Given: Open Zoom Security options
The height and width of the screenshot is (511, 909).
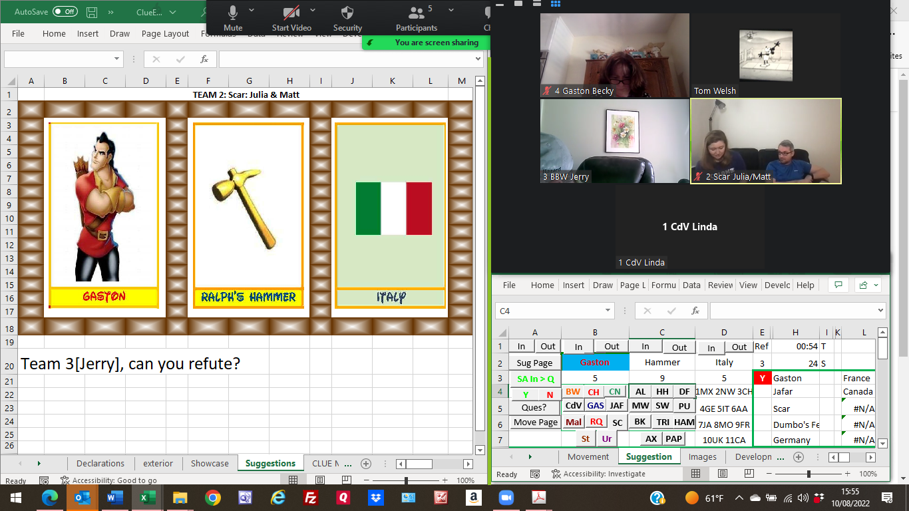Looking at the screenshot, I should [x=347, y=18].
